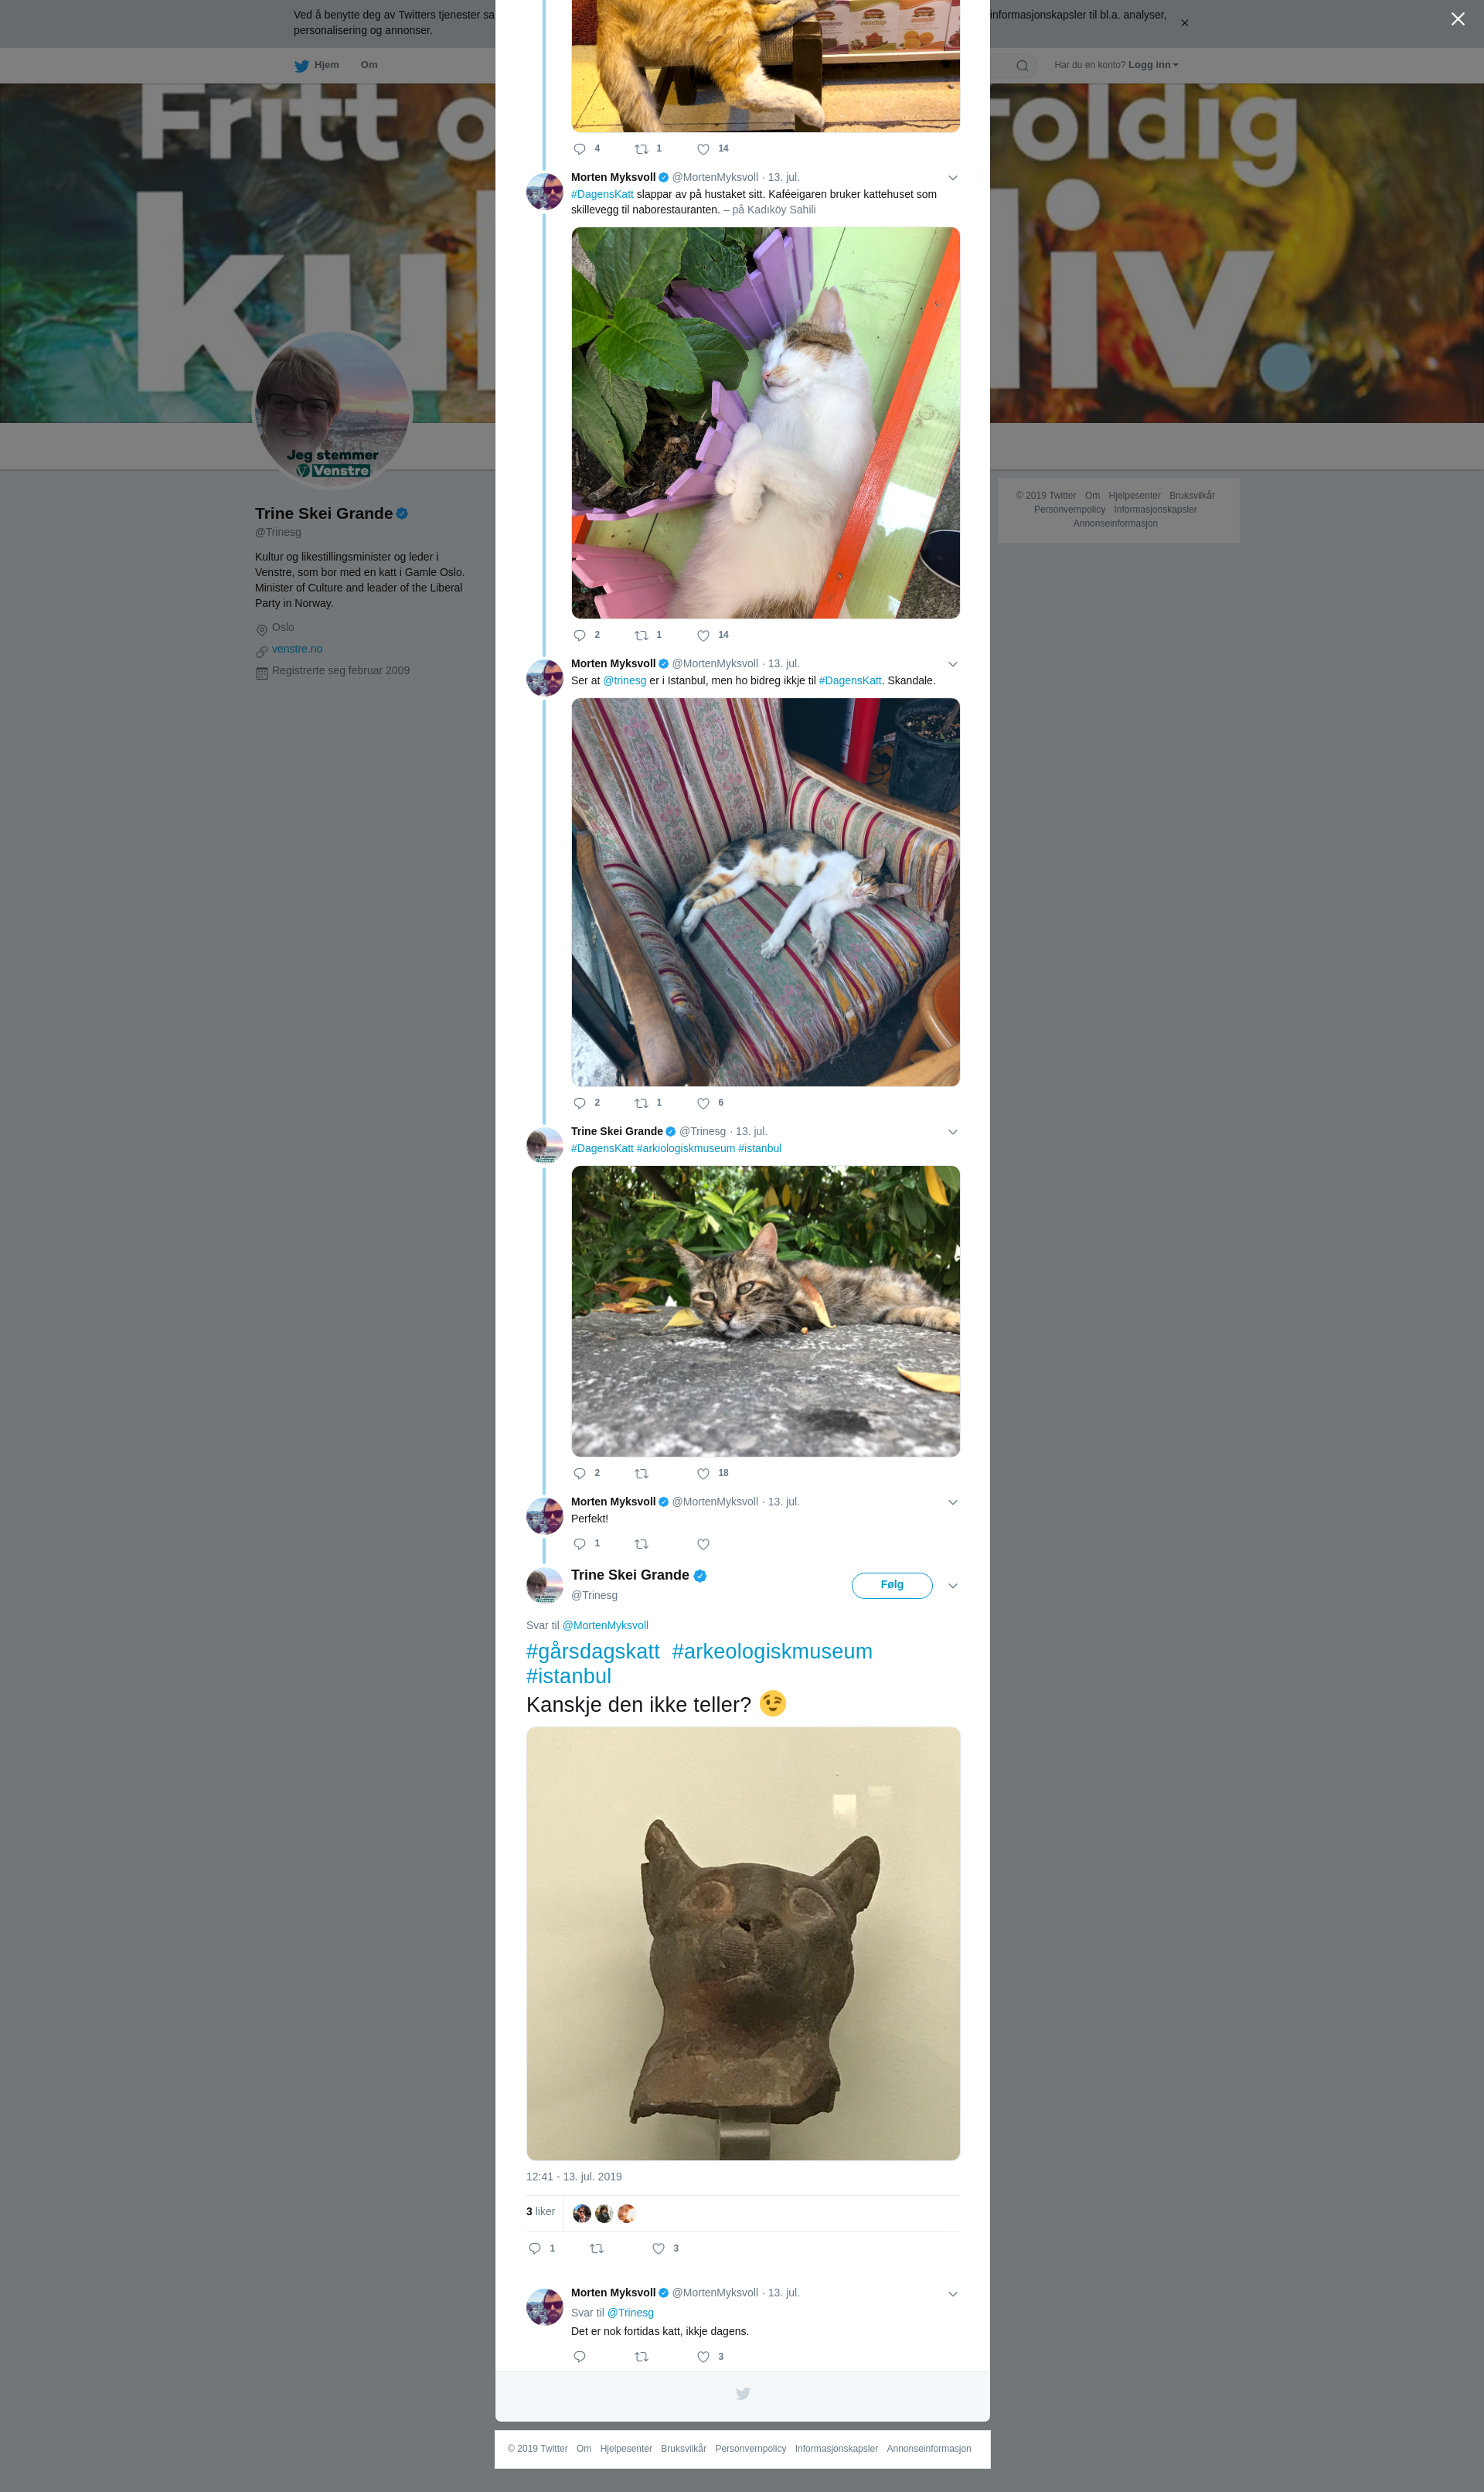
Task: Like the sleeping white cat tweet
Action: (x=703, y=636)
